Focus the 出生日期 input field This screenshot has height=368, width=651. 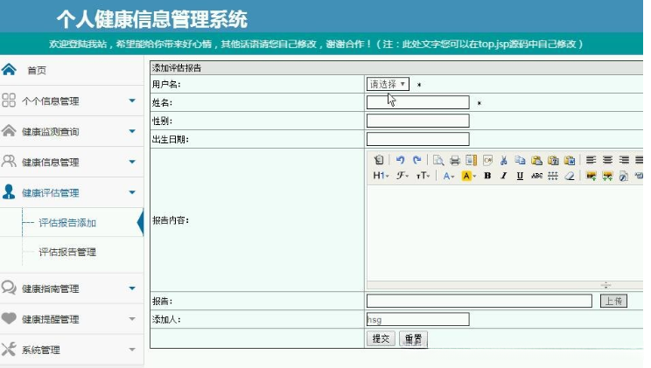point(418,139)
